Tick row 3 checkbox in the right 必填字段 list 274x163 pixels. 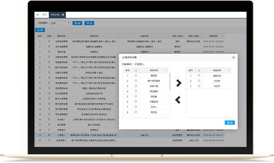coord(199,86)
